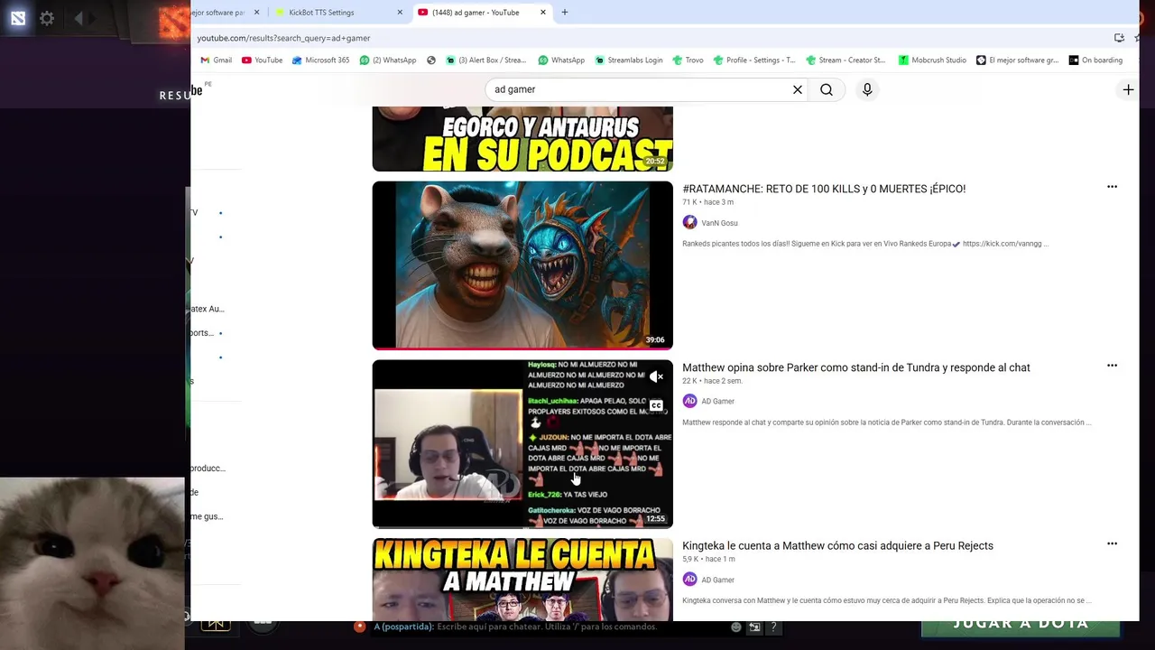Close the KickBot TTS Settings tab

tap(401, 13)
